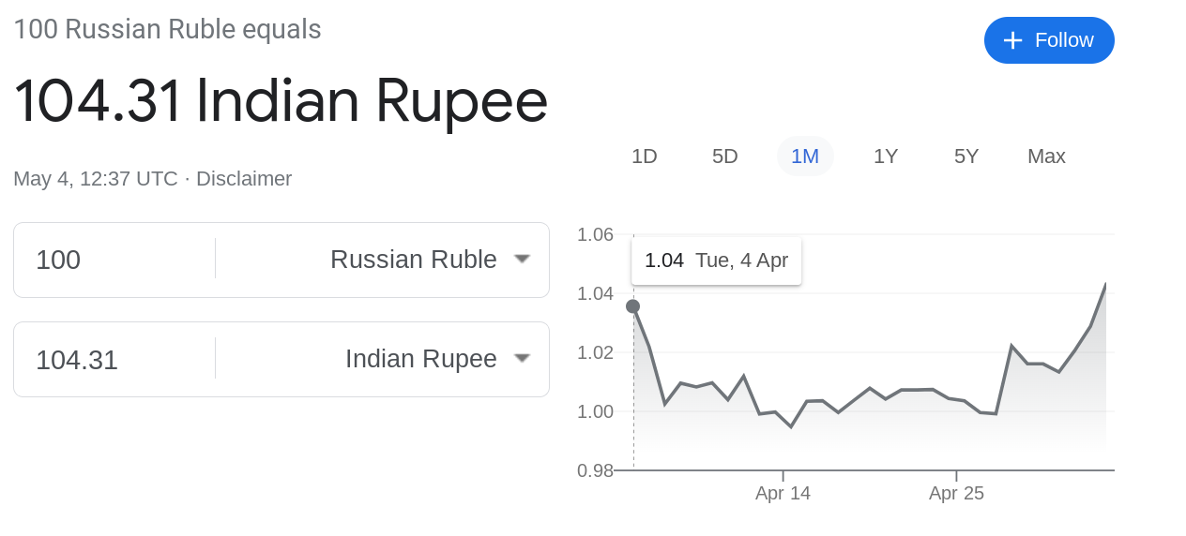
Task: Open the Russian Ruble dropdown arrow
Action: tap(523, 259)
